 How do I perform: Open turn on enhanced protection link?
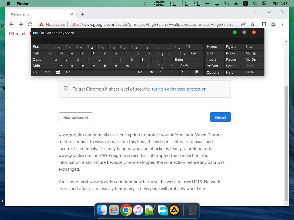click(x=179, y=89)
